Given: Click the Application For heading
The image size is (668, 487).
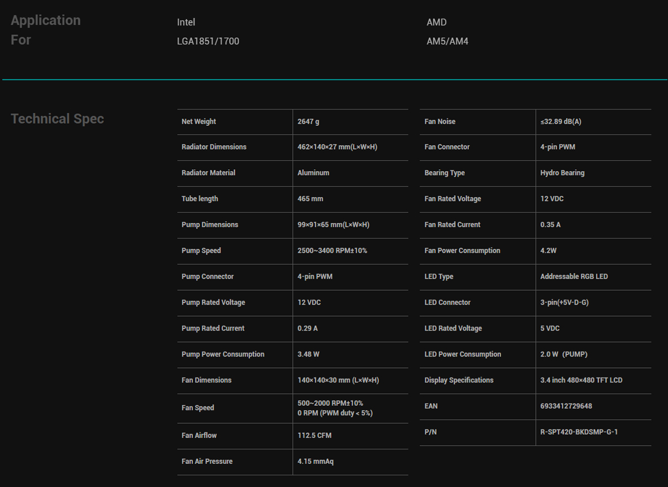Looking at the screenshot, I should point(46,30).
